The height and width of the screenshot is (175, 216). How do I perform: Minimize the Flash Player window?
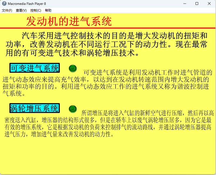click(x=185, y=3)
